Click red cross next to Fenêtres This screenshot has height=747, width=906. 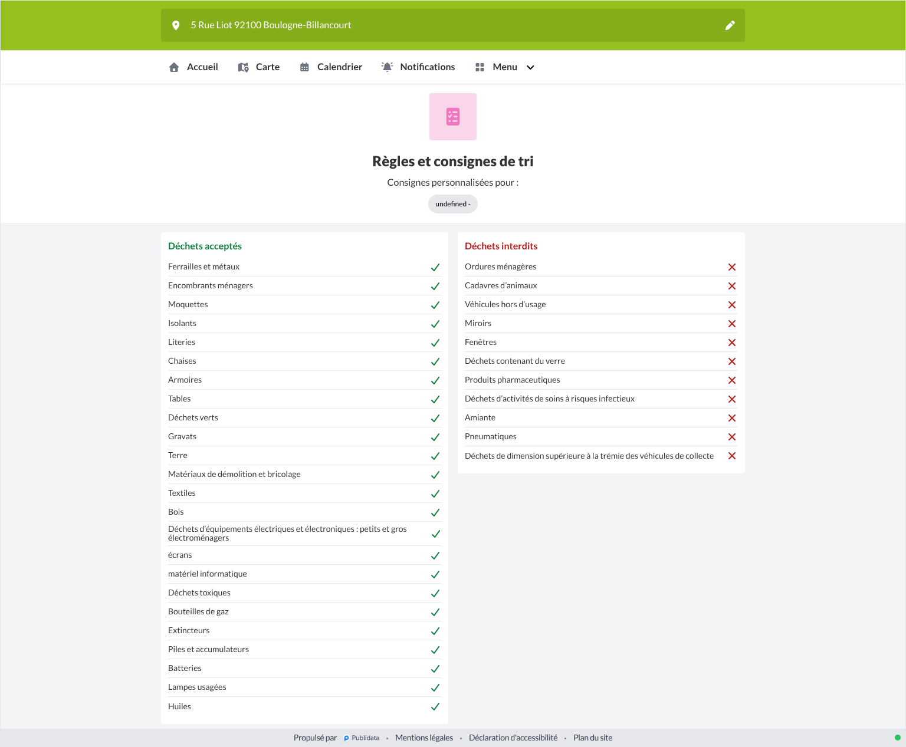732,343
